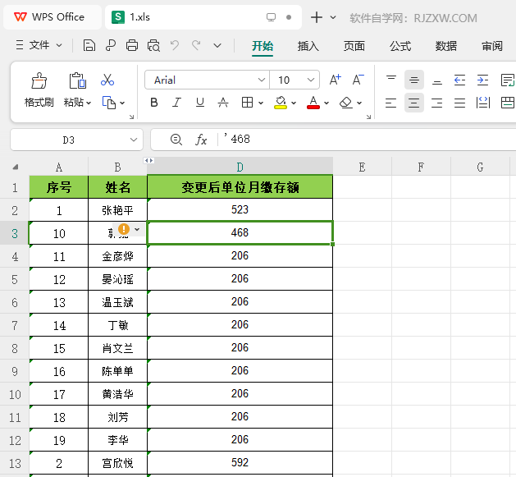The height and width of the screenshot is (477, 516).
Task: Click the Merge Cells icon
Action: (x=508, y=103)
